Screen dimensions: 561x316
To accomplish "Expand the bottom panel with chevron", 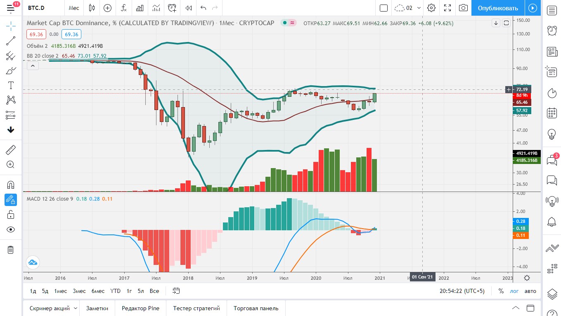I will pyautogui.click(x=516, y=308).
